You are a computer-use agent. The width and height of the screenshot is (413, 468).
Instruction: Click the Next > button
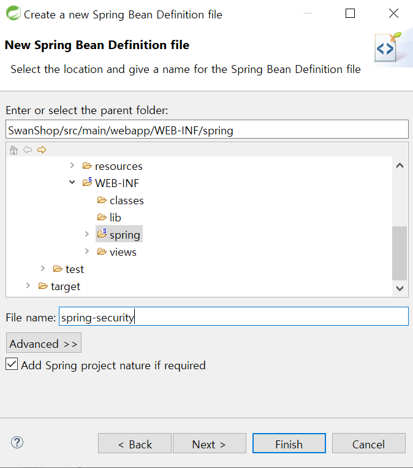click(x=210, y=443)
